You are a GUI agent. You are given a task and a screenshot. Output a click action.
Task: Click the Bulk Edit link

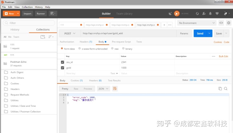pyautogui.click(x=223, y=56)
